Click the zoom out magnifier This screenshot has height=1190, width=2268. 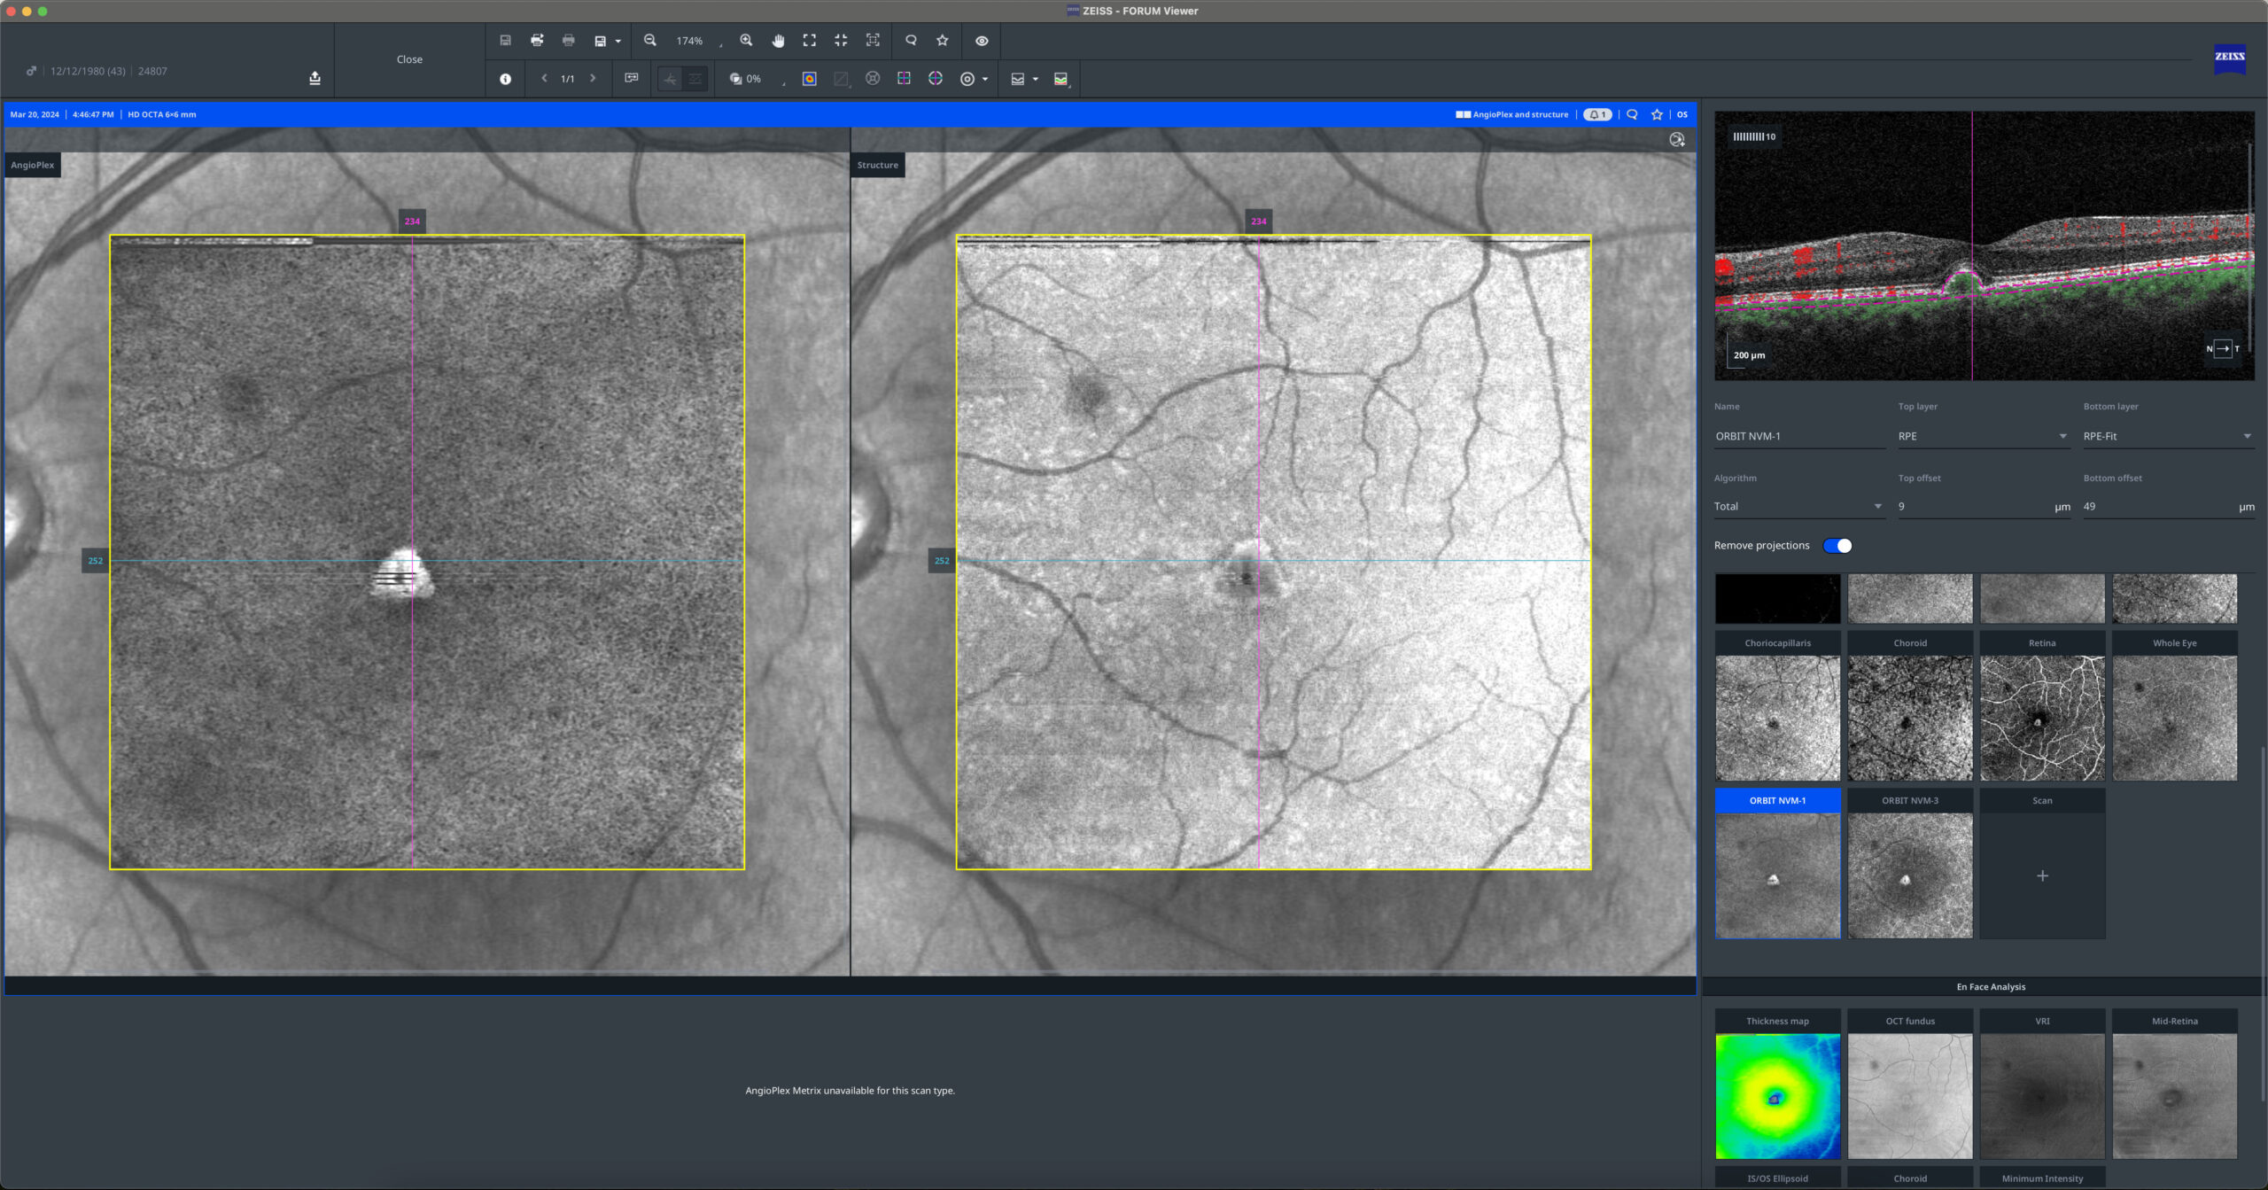(x=650, y=41)
